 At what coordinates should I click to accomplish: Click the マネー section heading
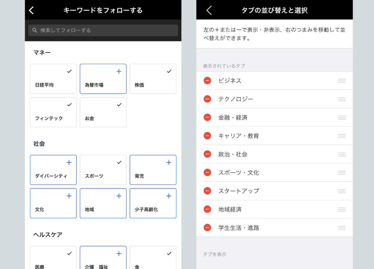coord(42,53)
